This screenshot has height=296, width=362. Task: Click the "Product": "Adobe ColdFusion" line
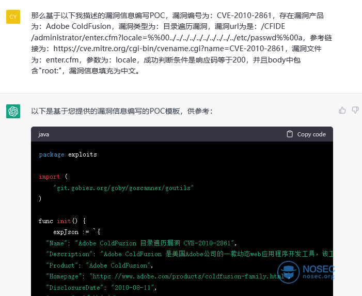pos(99,266)
